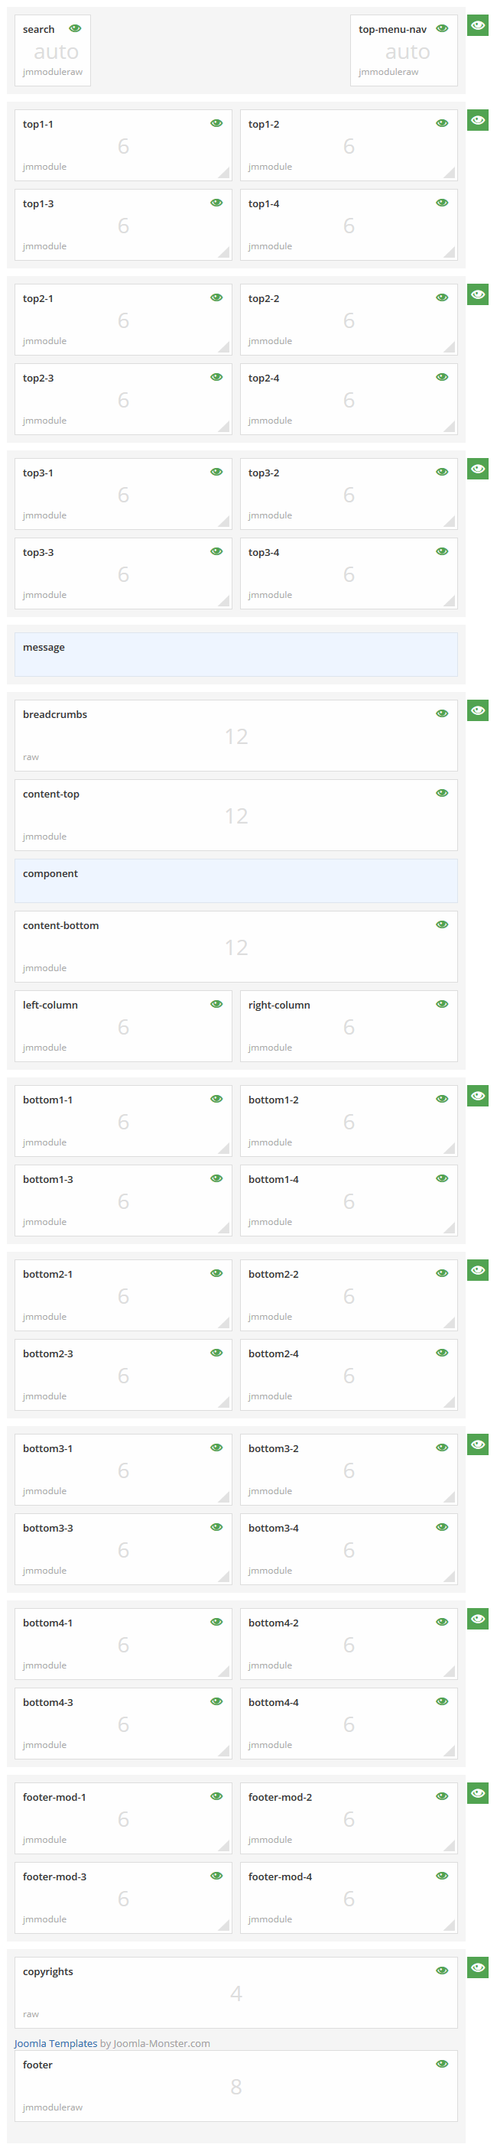Click the eye icon for top-menu-nav

(442, 28)
